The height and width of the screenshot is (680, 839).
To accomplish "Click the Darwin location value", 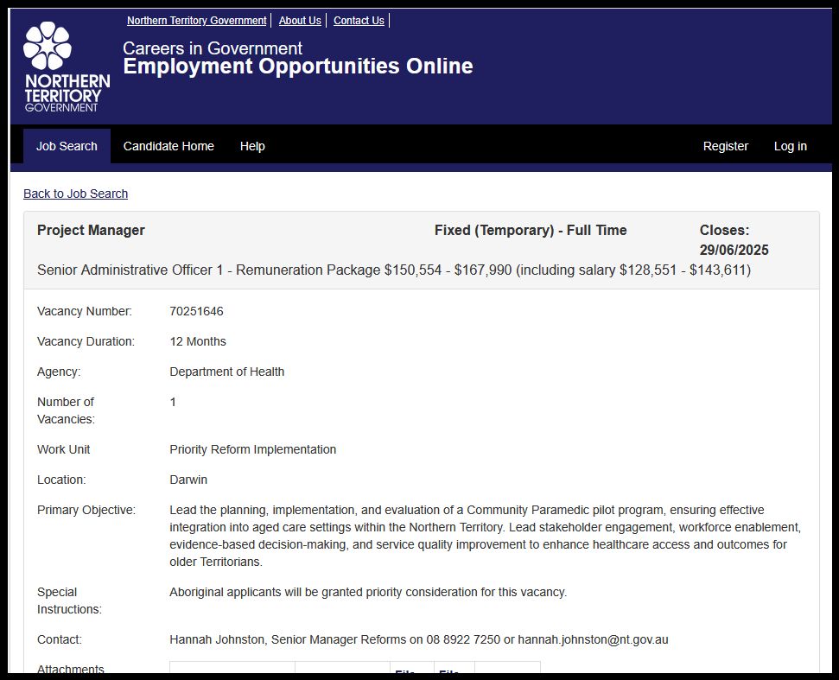I will pyautogui.click(x=188, y=480).
